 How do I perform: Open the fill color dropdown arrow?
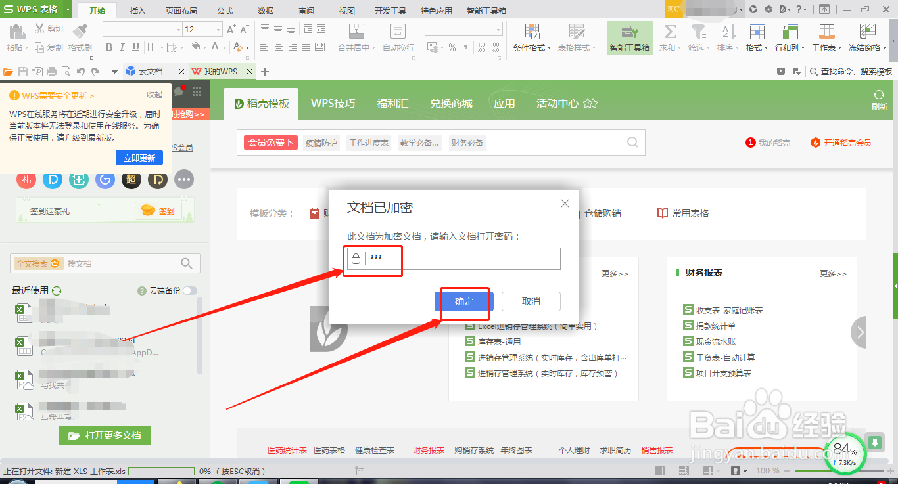coord(205,47)
